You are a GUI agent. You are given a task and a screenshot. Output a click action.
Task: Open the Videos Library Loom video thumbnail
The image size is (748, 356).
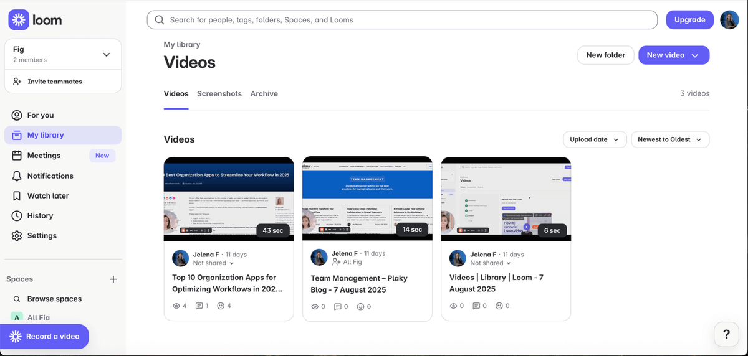[506, 199]
